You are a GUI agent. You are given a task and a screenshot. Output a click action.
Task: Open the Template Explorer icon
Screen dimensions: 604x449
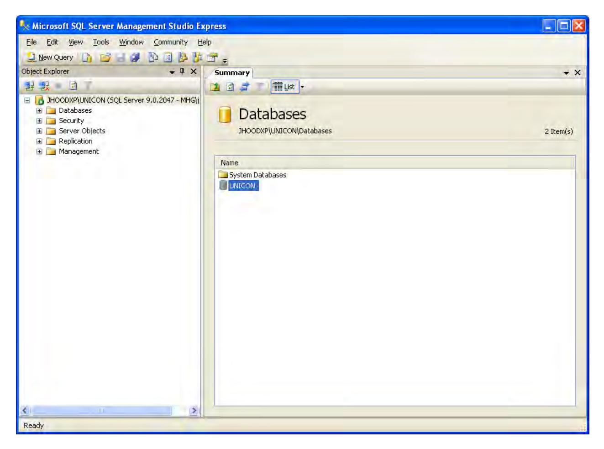[197, 57]
